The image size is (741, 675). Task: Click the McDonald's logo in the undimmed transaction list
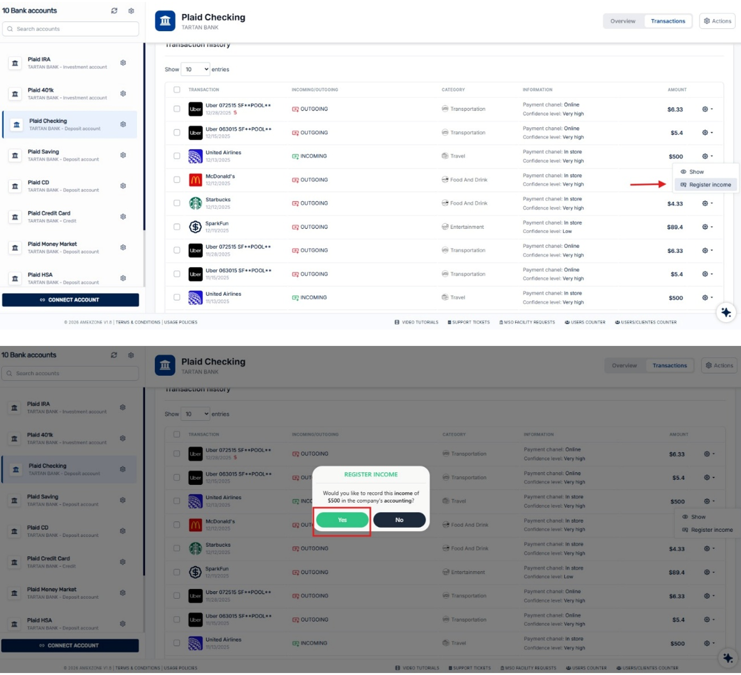click(x=195, y=180)
